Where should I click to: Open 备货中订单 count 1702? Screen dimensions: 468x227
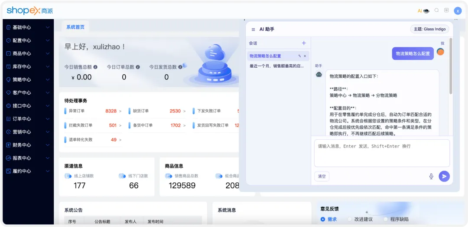(176, 125)
